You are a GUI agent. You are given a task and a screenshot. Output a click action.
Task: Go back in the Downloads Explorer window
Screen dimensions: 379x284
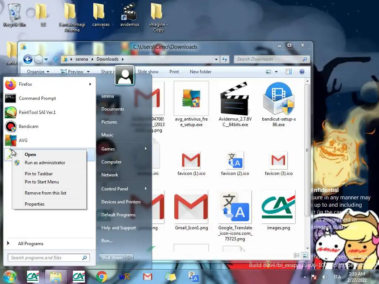click(28, 59)
